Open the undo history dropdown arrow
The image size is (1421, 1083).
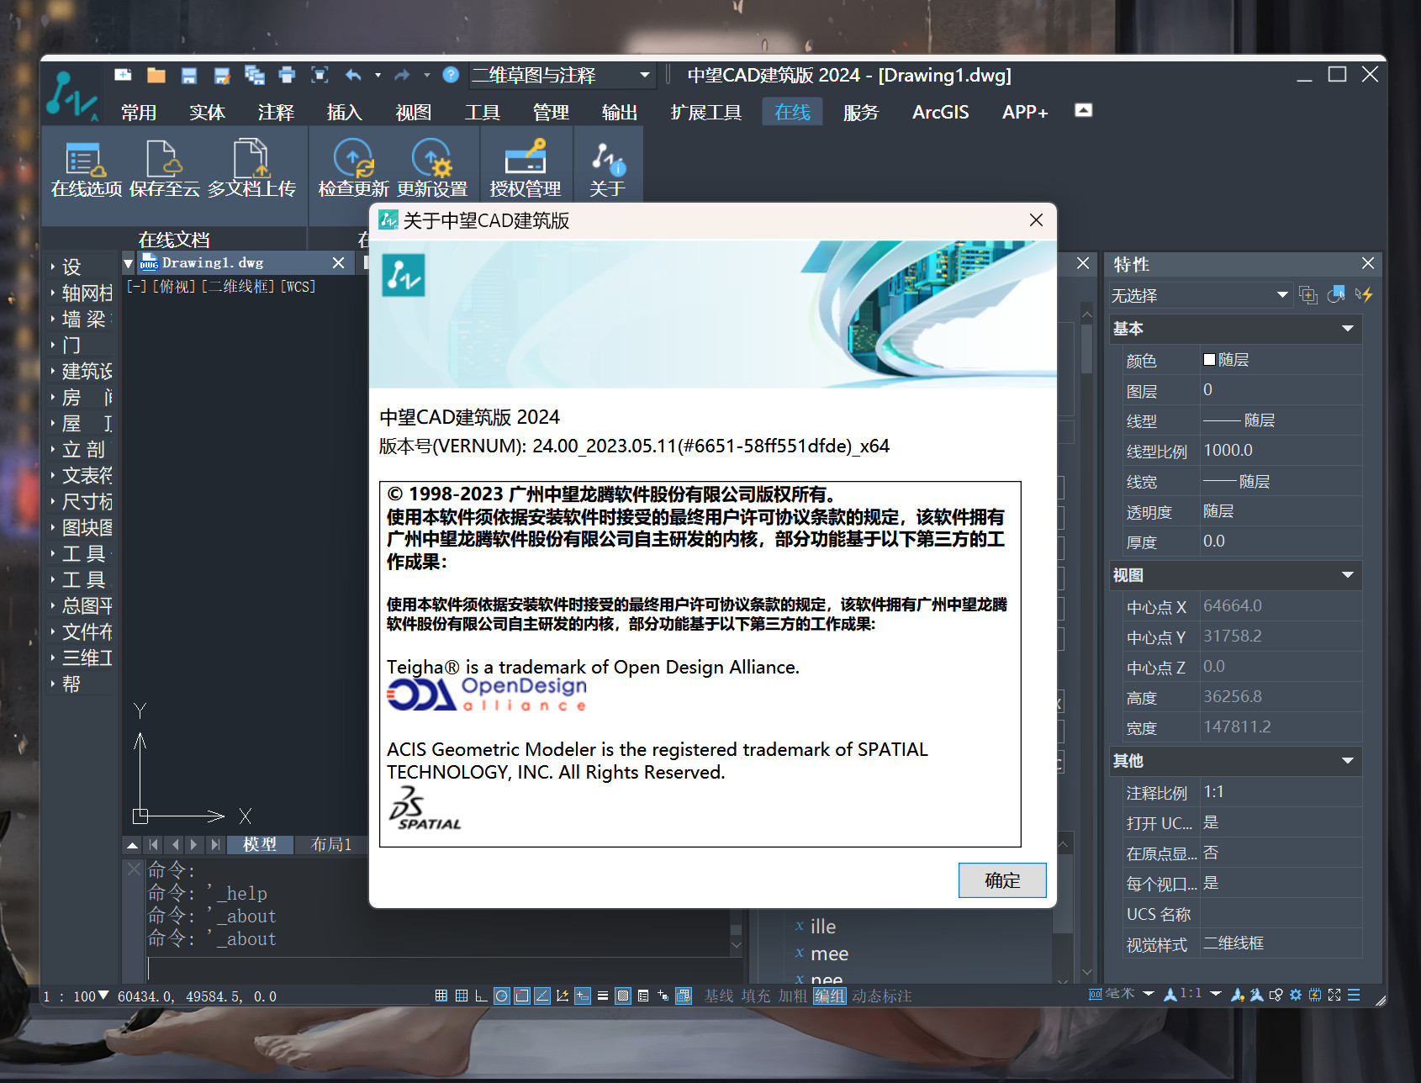378,76
